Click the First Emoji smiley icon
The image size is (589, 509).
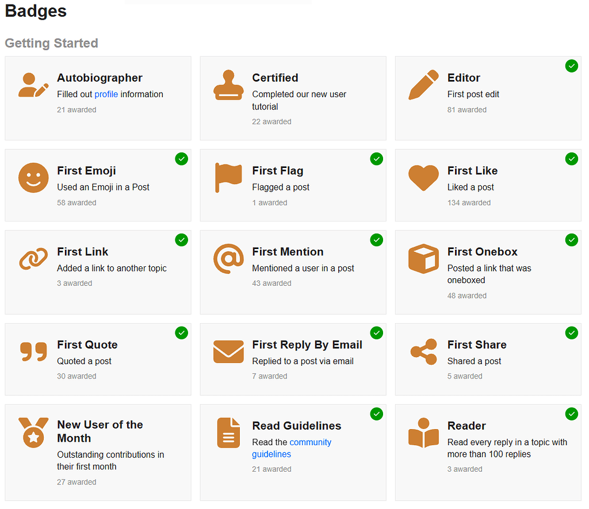click(33, 178)
